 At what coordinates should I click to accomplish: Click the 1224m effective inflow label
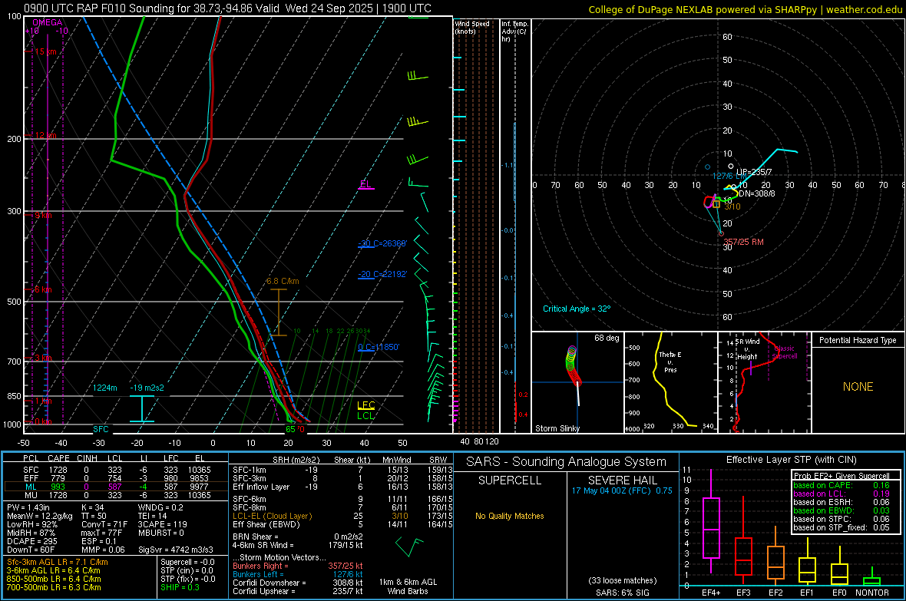[x=105, y=388]
